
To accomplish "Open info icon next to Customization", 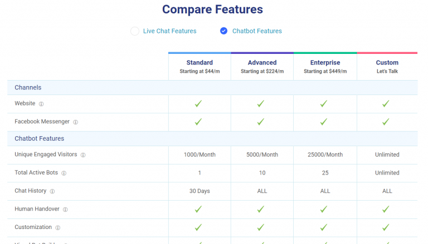I will [x=58, y=228].
